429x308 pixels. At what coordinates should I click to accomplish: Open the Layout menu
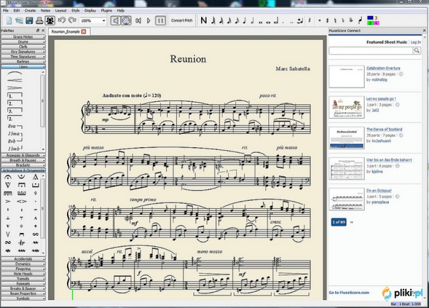click(61, 10)
